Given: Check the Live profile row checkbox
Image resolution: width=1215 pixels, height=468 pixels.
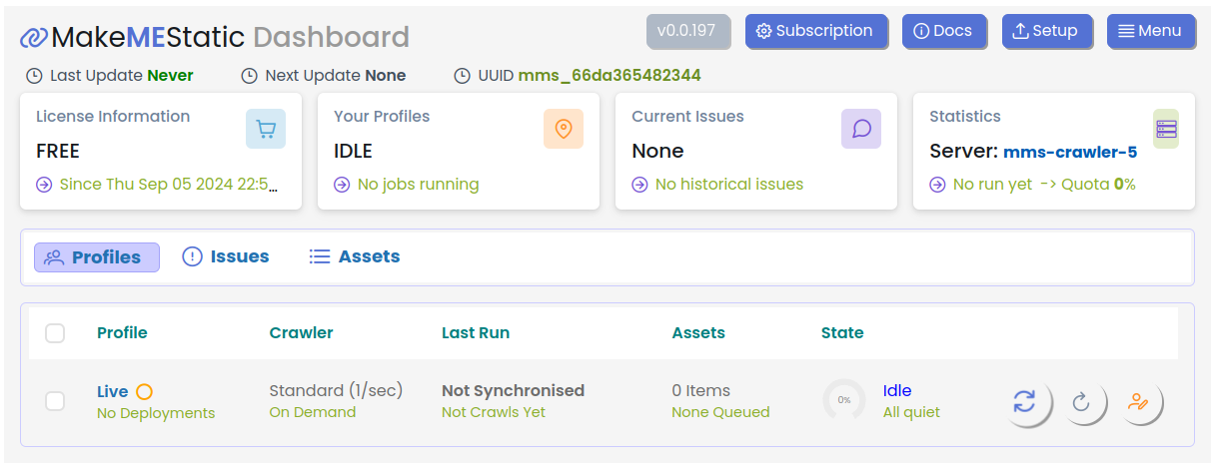Looking at the screenshot, I should (x=55, y=401).
